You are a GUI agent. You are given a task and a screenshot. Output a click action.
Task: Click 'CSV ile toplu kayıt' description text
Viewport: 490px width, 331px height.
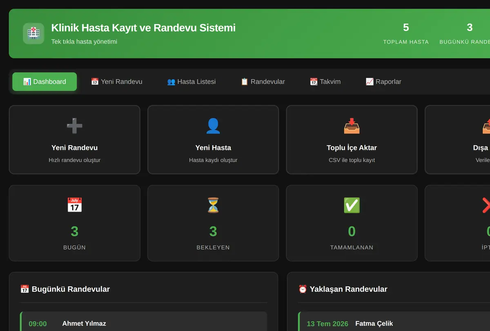click(352, 160)
